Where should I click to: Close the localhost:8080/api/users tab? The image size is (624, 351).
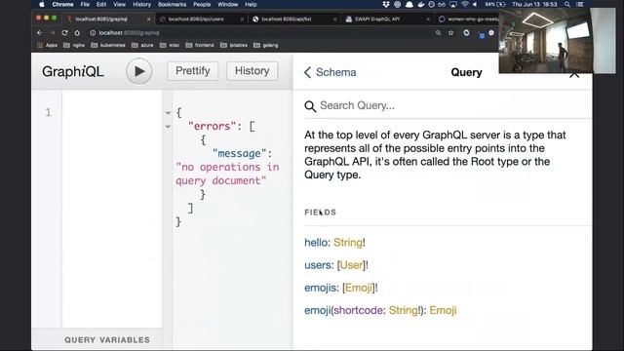pos(242,19)
